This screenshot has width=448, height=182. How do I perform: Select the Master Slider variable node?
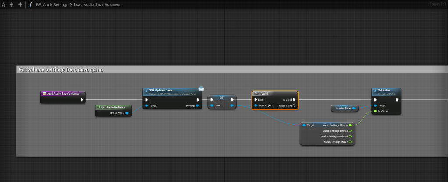click(x=344, y=108)
